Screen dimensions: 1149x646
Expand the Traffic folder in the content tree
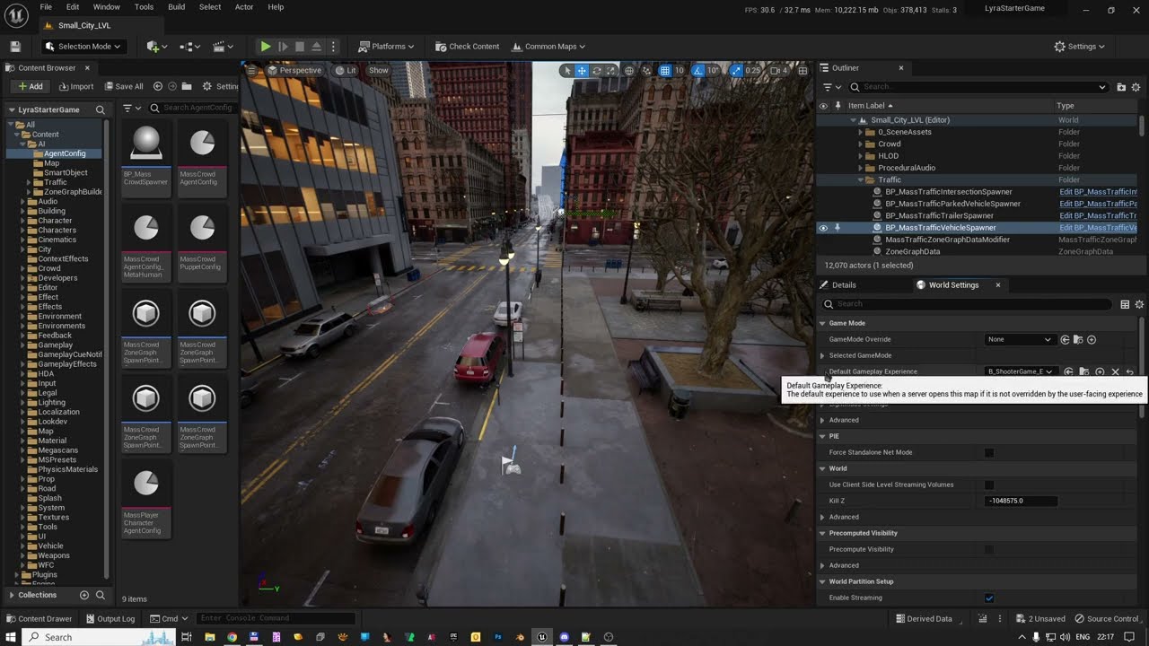coord(29,182)
